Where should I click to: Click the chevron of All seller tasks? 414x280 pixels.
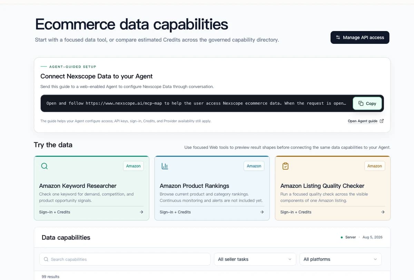pos(290,259)
